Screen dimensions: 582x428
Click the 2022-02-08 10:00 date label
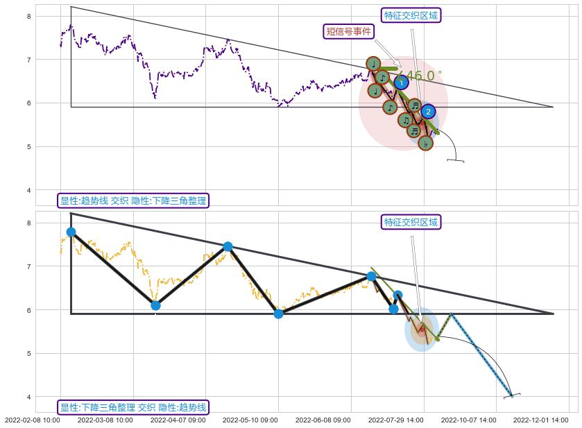tap(33, 420)
